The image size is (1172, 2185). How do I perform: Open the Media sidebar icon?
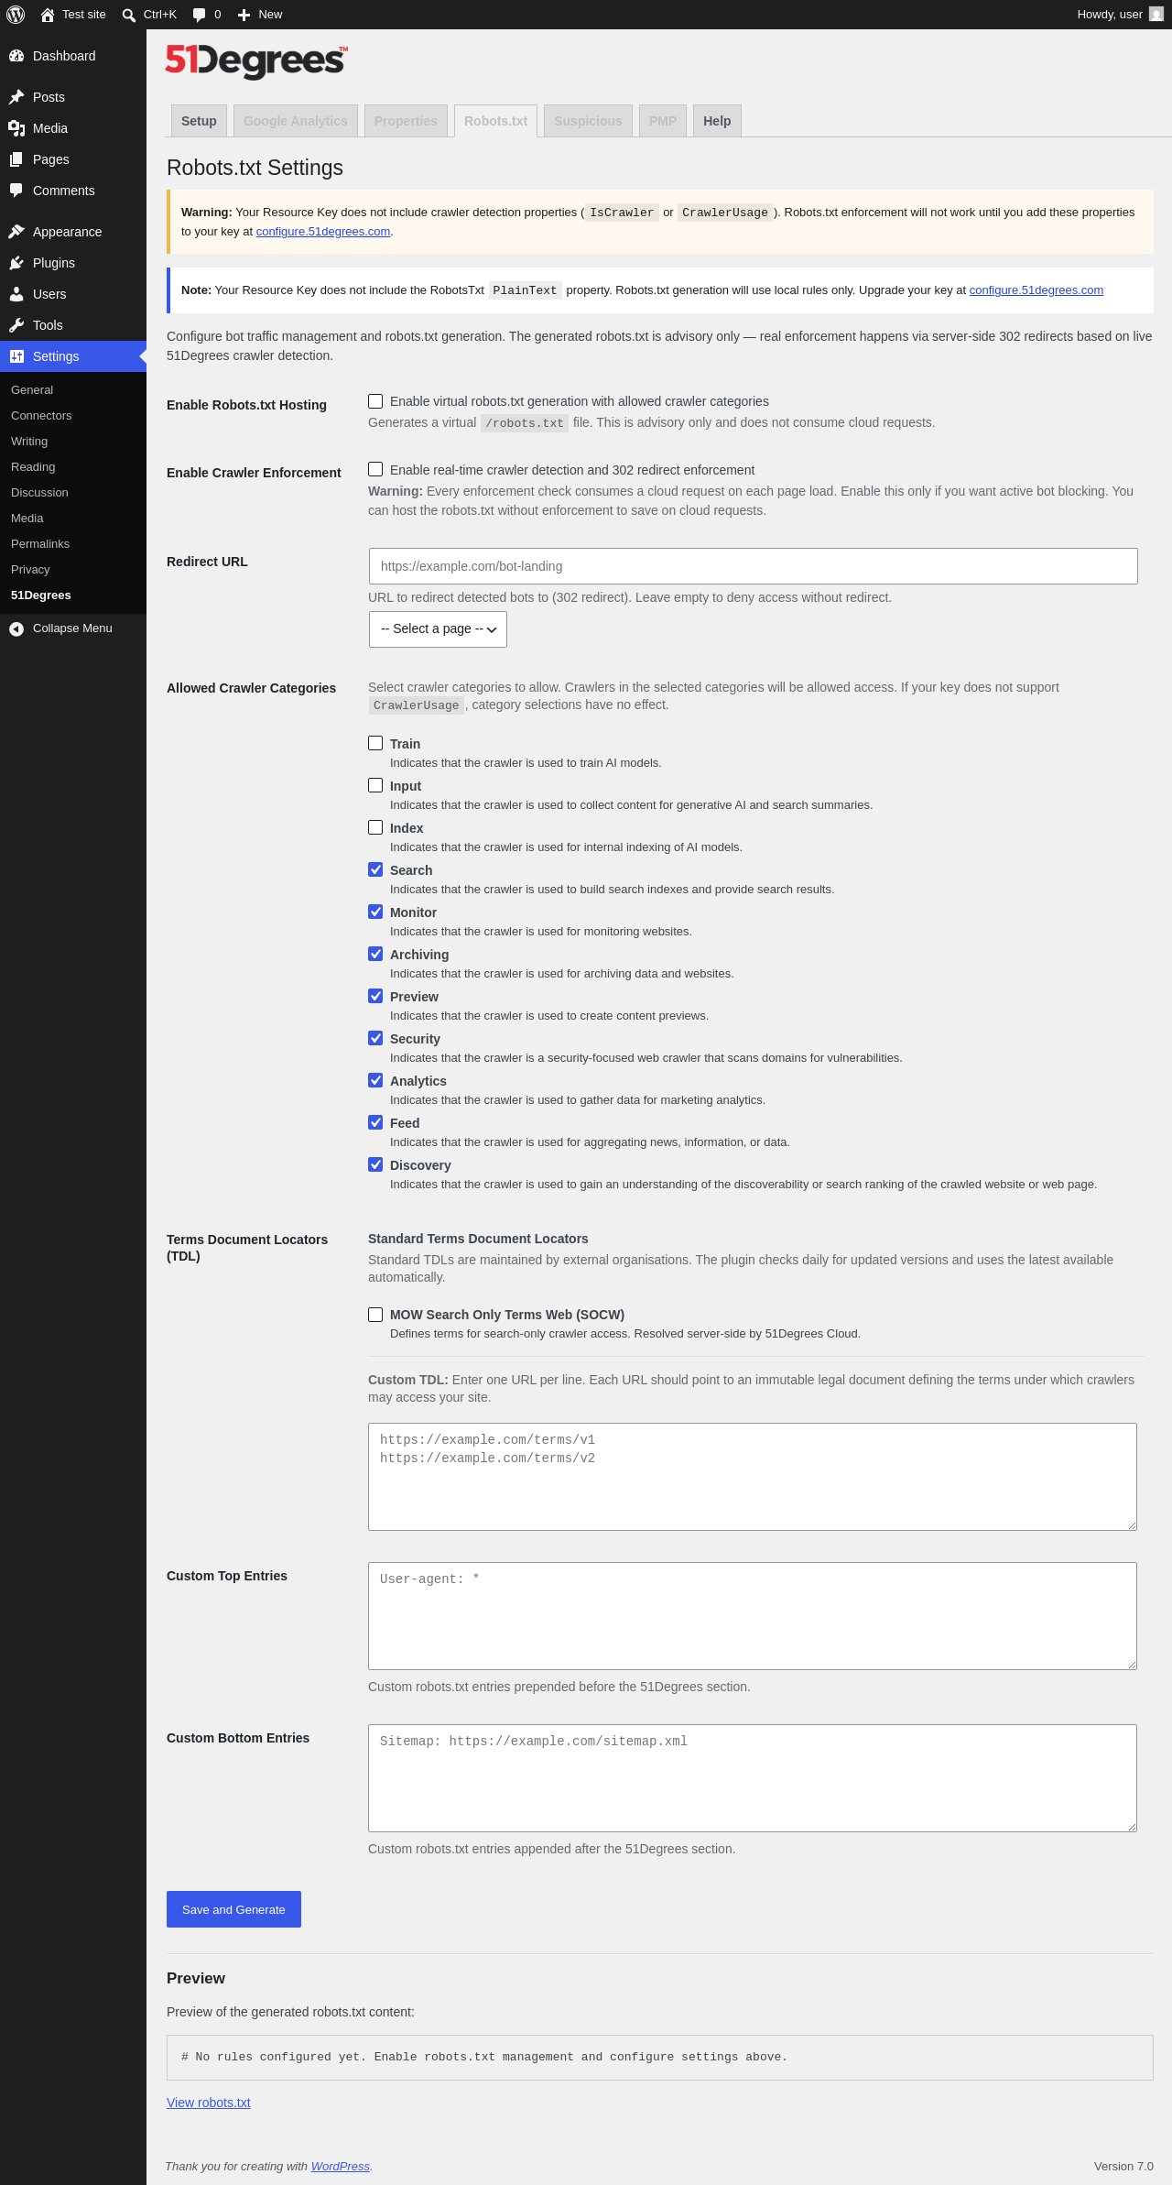click(16, 128)
